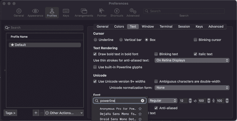Open thin strokes On Retina Displays dropdown

(x=192, y=60)
